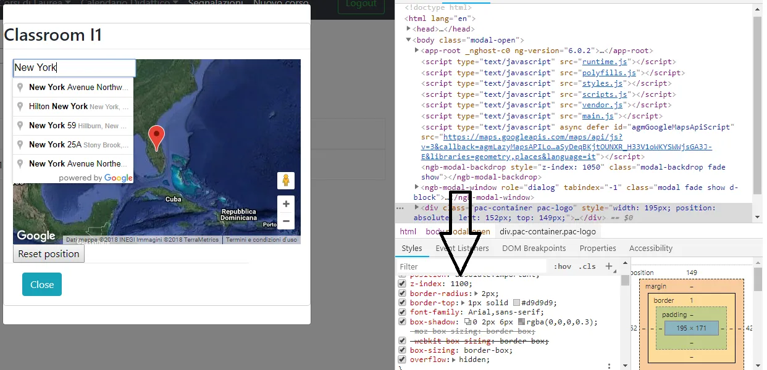
Task: Collapse the body modal-open node
Action: (408, 40)
